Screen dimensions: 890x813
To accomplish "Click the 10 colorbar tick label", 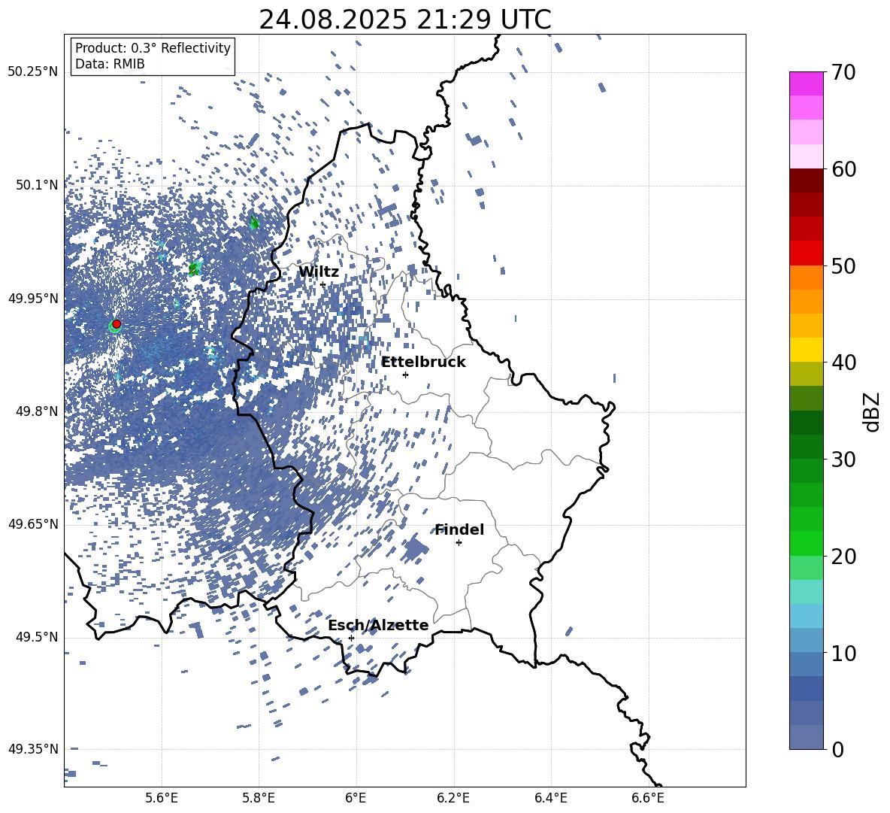I will [x=843, y=653].
